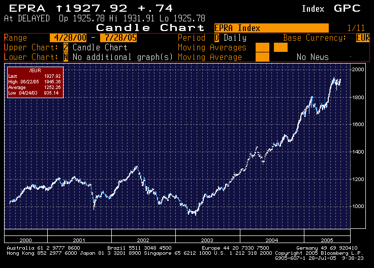Click the range start date 4/28/00 field
The width and height of the screenshot is (374, 268).
coord(68,38)
